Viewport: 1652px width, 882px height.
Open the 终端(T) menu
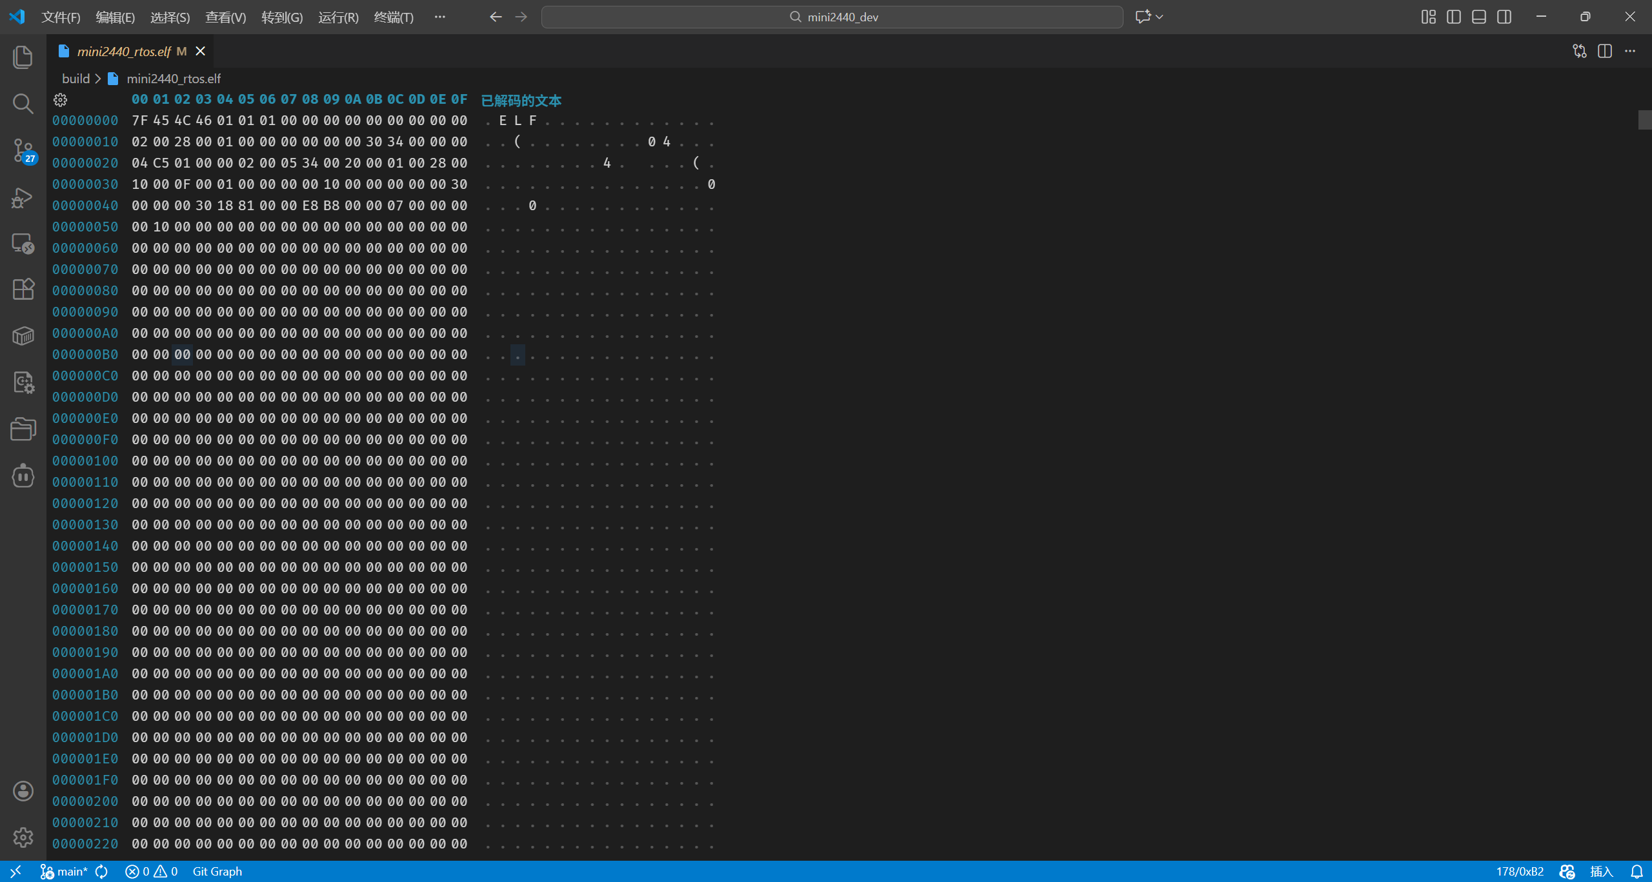pyautogui.click(x=393, y=17)
